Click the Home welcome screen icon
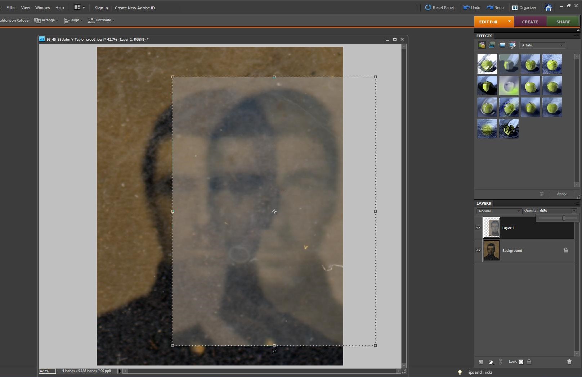The height and width of the screenshot is (377, 582). click(x=548, y=8)
